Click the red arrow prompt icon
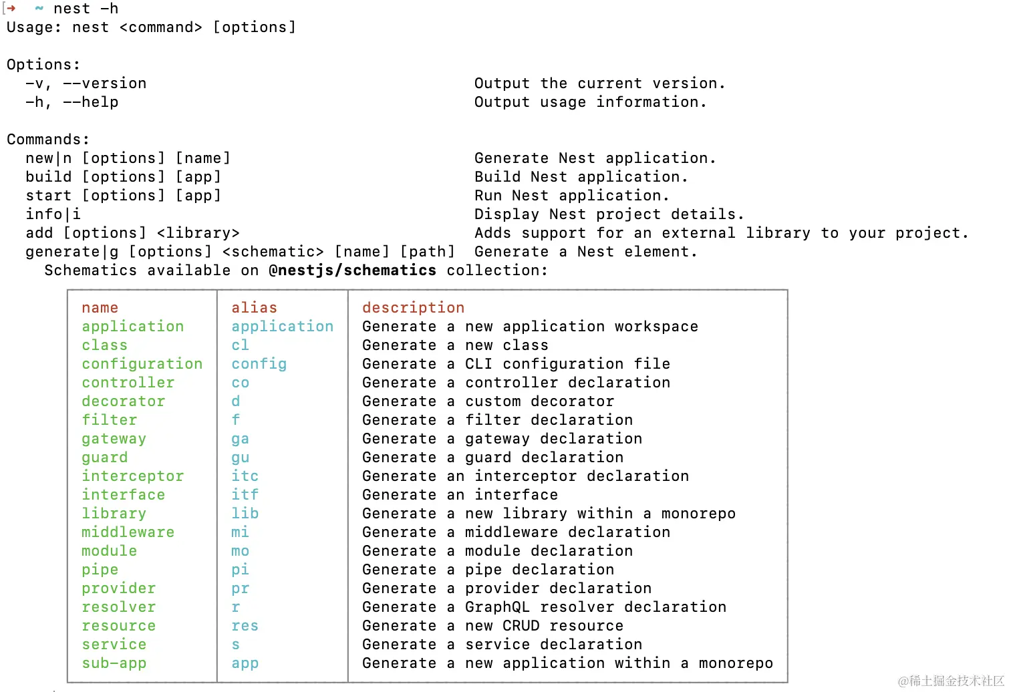The width and height of the screenshot is (1009, 692). point(11,9)
